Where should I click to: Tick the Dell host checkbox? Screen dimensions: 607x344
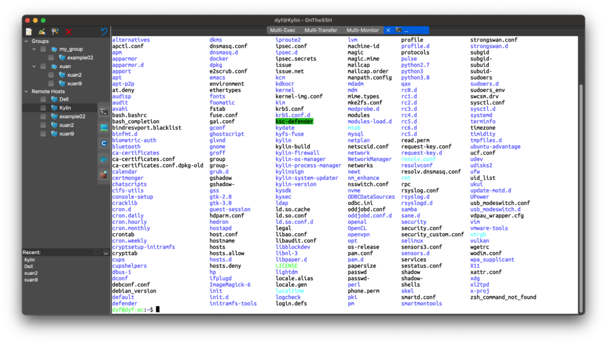coord(43,100)
